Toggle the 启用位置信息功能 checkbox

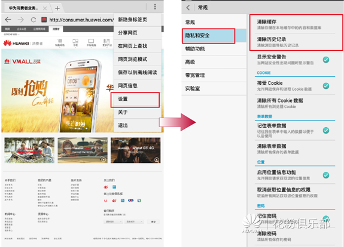pyautogui.click(x=326, y=175)
